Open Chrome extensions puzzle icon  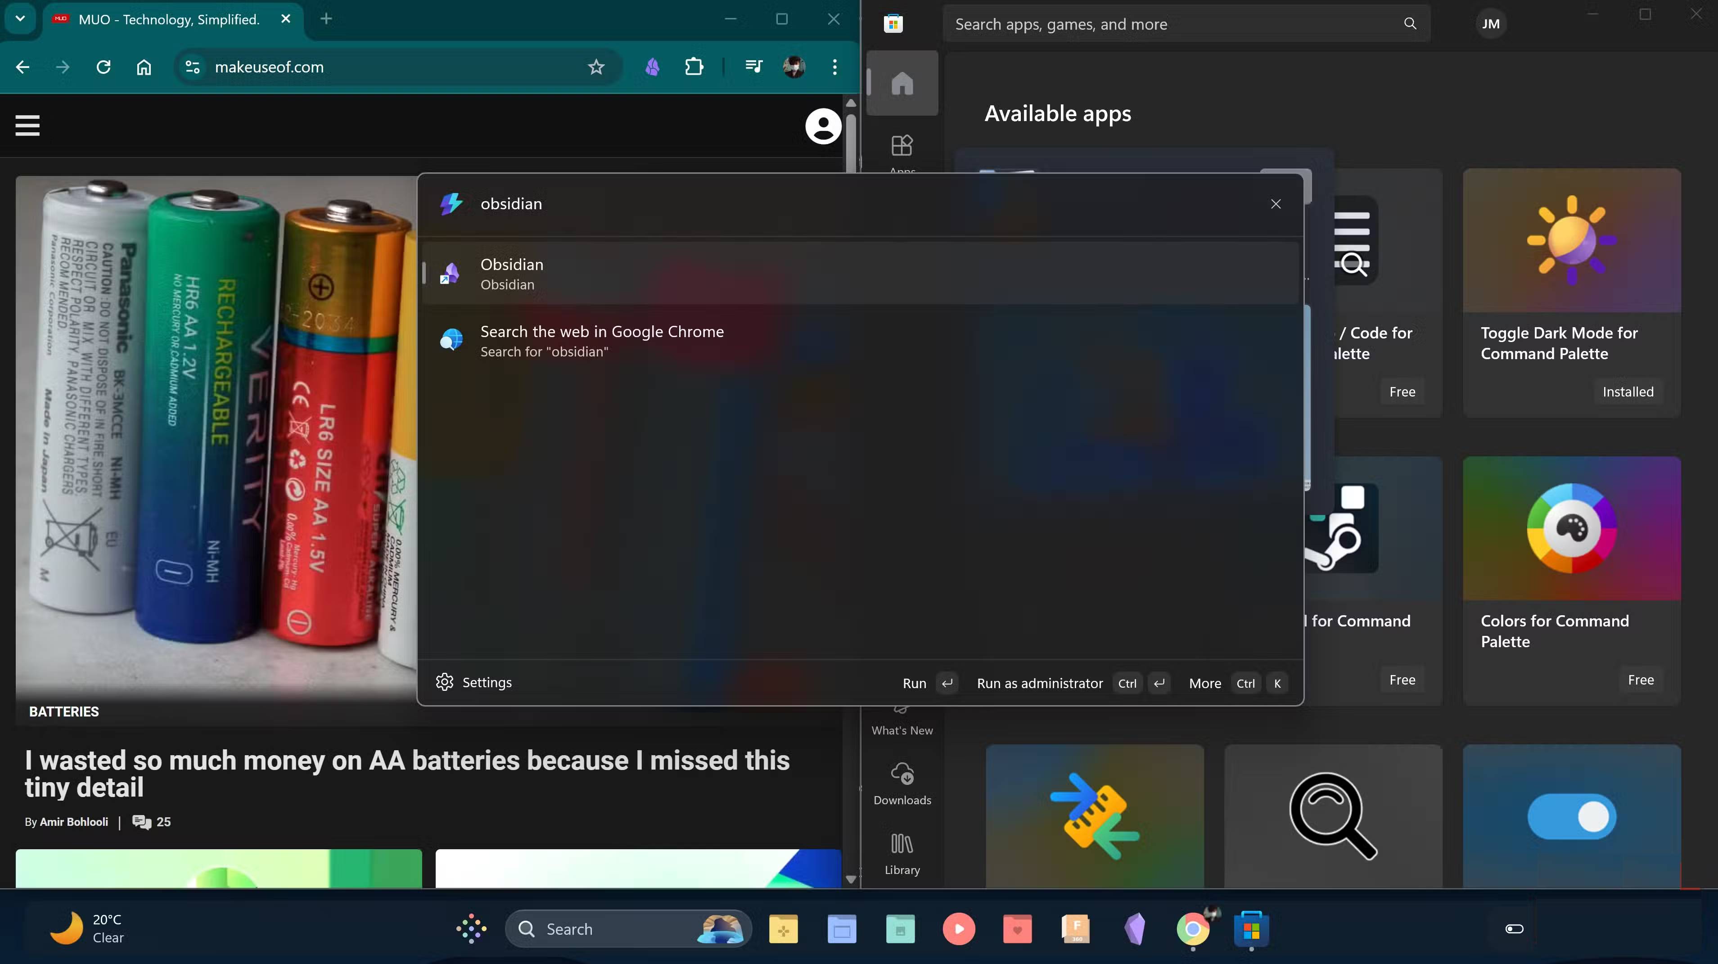point(694,67)
